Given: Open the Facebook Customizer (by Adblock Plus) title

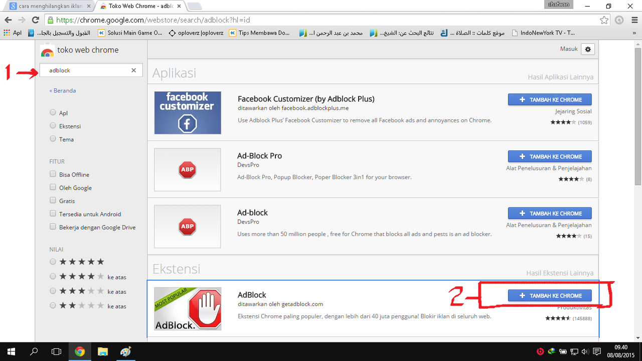Looking at the screenshot, I should click(x=306, y=99).
